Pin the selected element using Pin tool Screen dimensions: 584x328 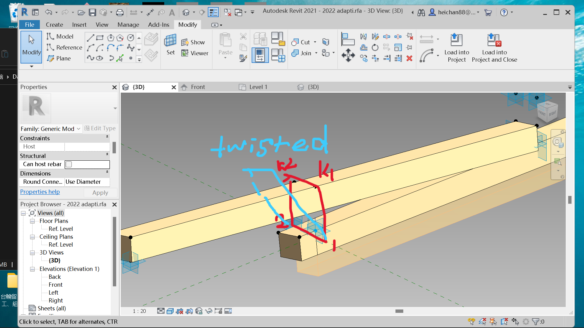tap(409, 47)
